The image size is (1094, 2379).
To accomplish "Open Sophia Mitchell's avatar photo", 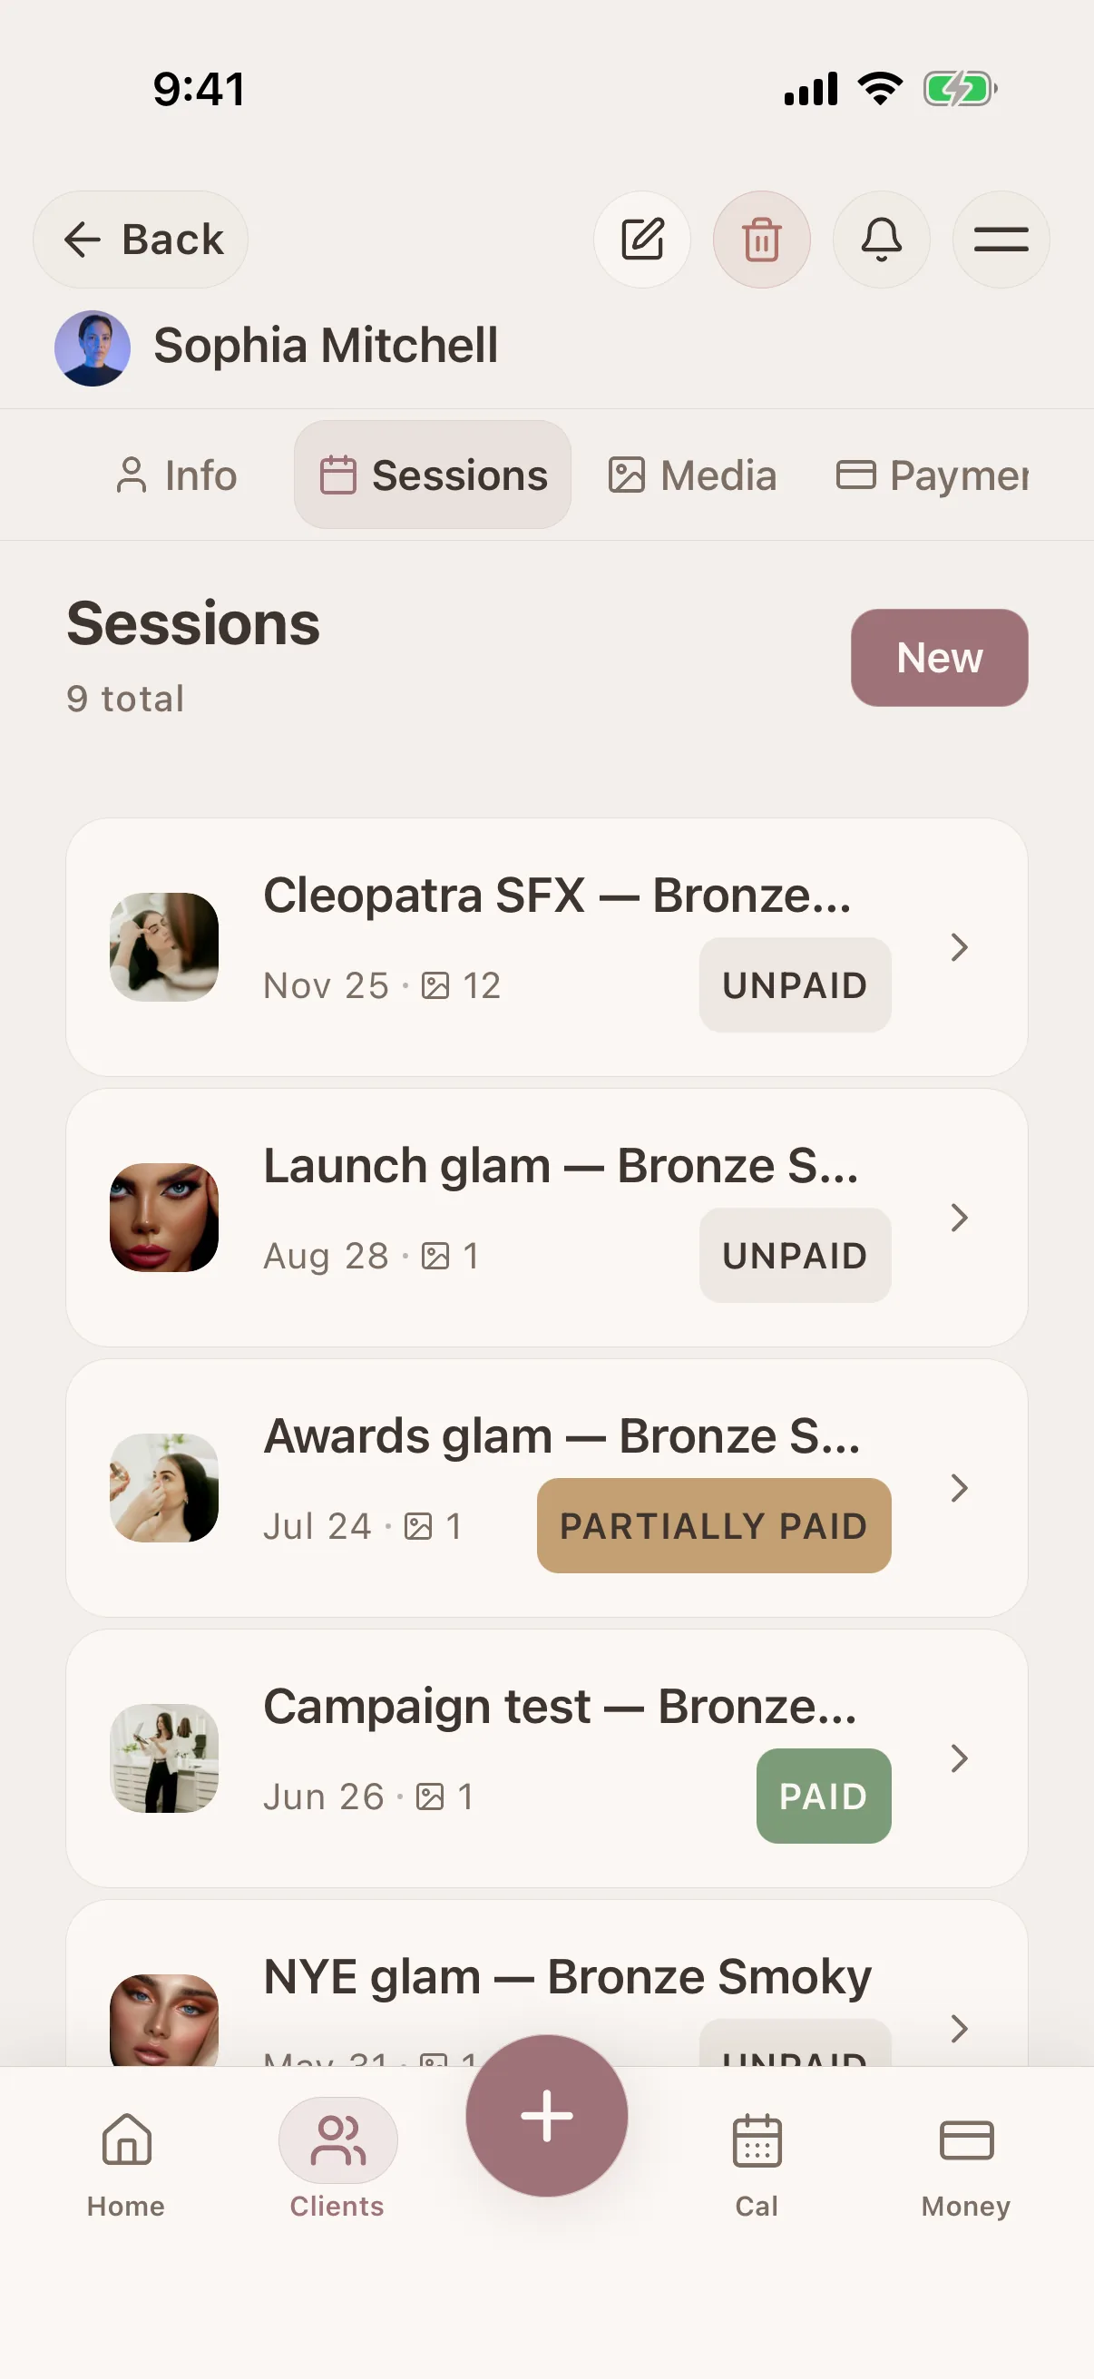I will click(93, 348).
